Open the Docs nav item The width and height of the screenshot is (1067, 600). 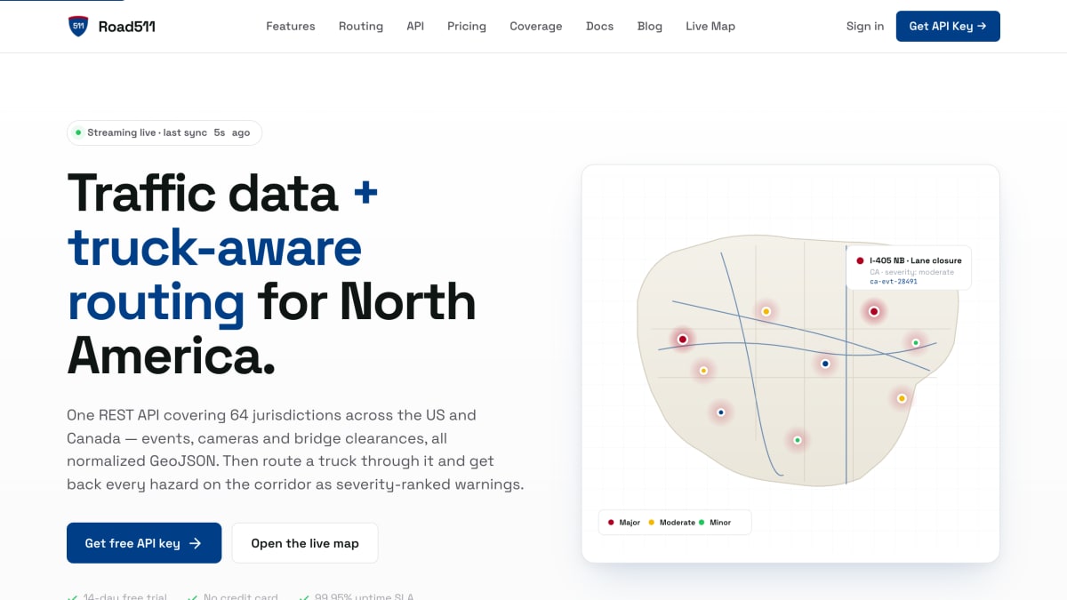point(600,27)
